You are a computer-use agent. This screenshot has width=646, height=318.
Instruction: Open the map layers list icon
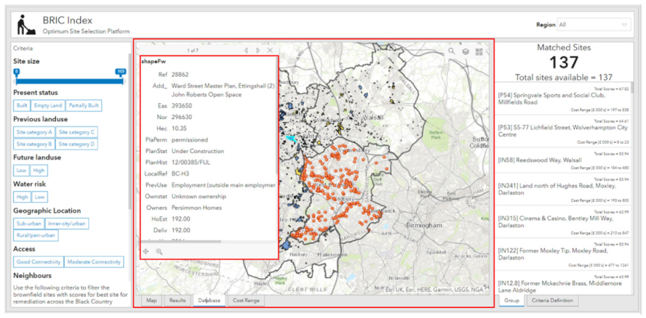(465, 51)
